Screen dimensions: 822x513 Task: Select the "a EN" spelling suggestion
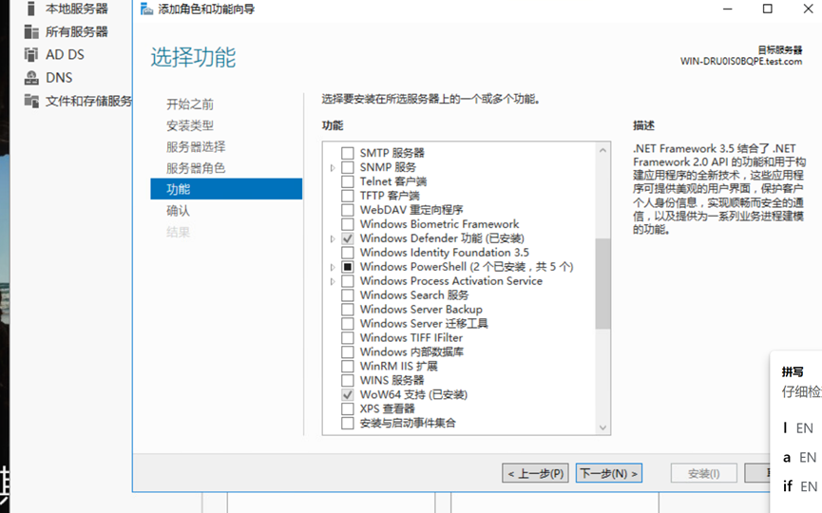[x=799, y=458]
